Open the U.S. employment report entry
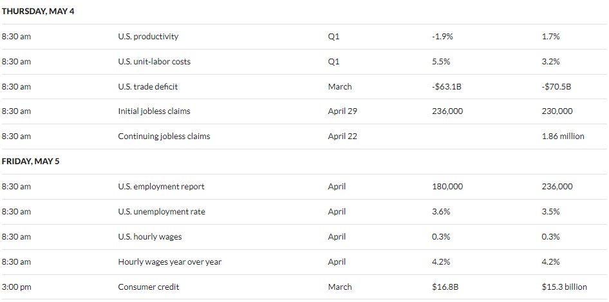 click(x=161, y=187)
